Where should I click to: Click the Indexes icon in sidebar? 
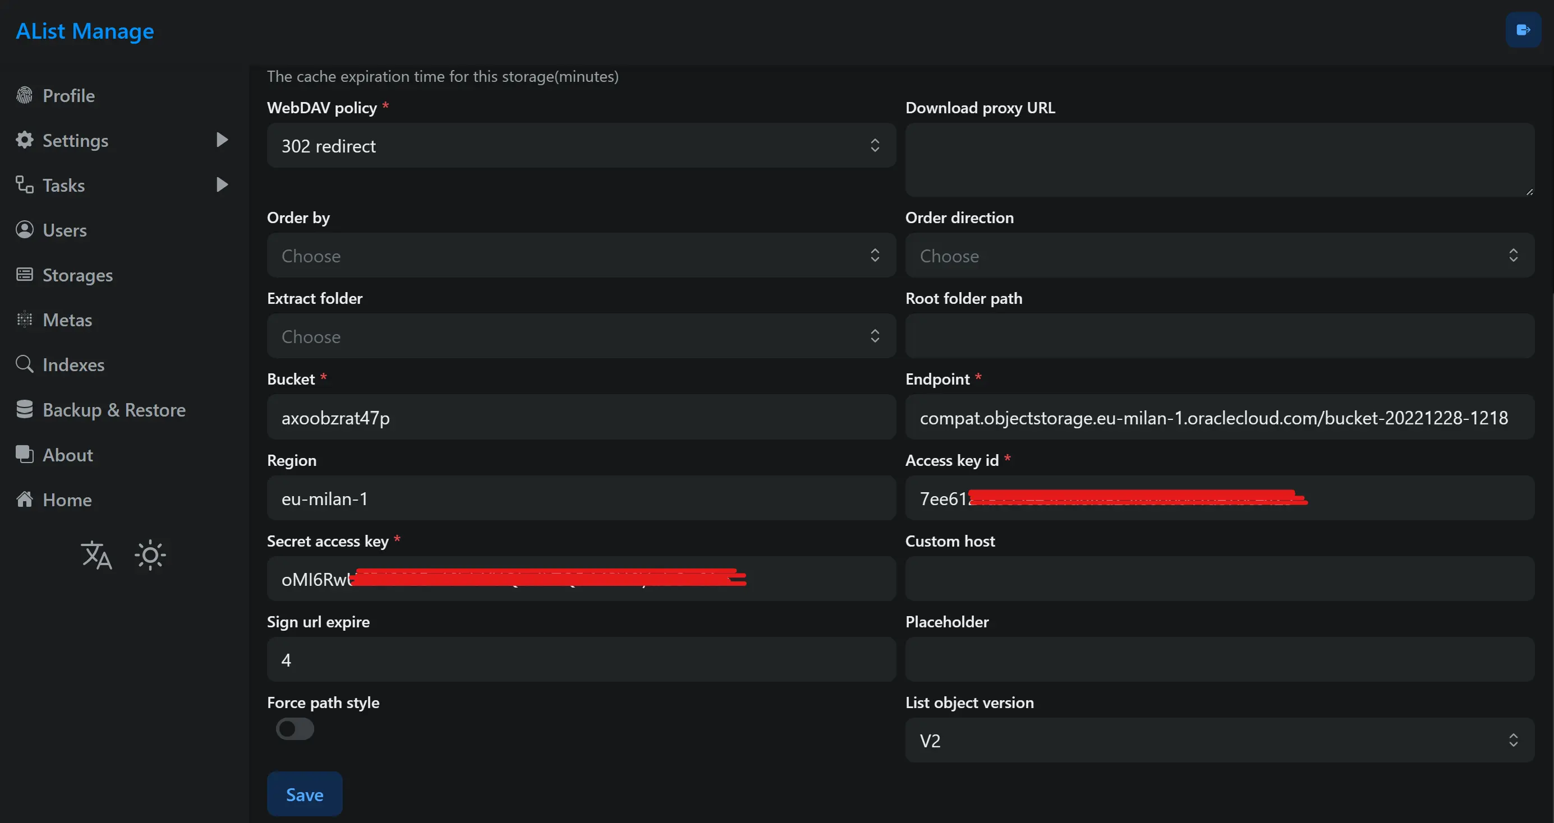coord(25,364)
